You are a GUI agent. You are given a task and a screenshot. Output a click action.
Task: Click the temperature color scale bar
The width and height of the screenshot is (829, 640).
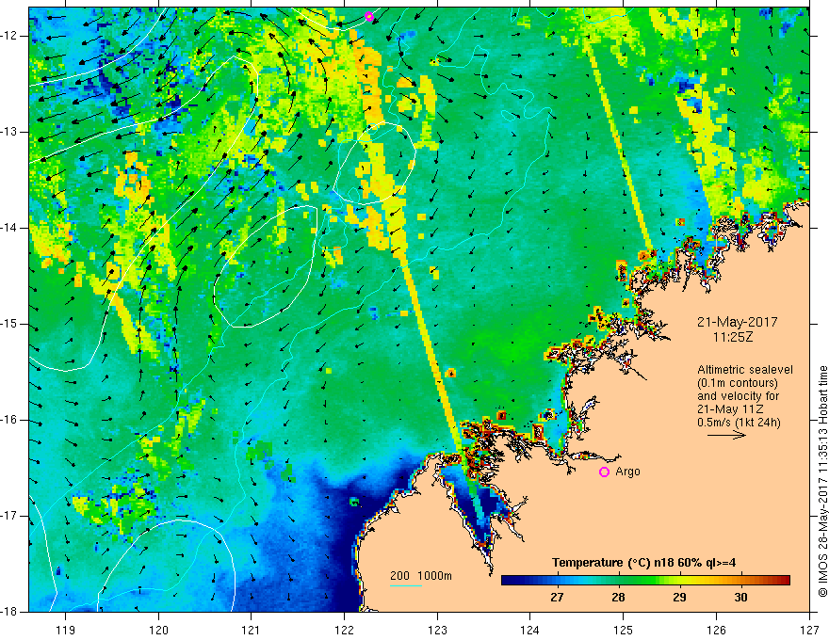pos(645,581)
